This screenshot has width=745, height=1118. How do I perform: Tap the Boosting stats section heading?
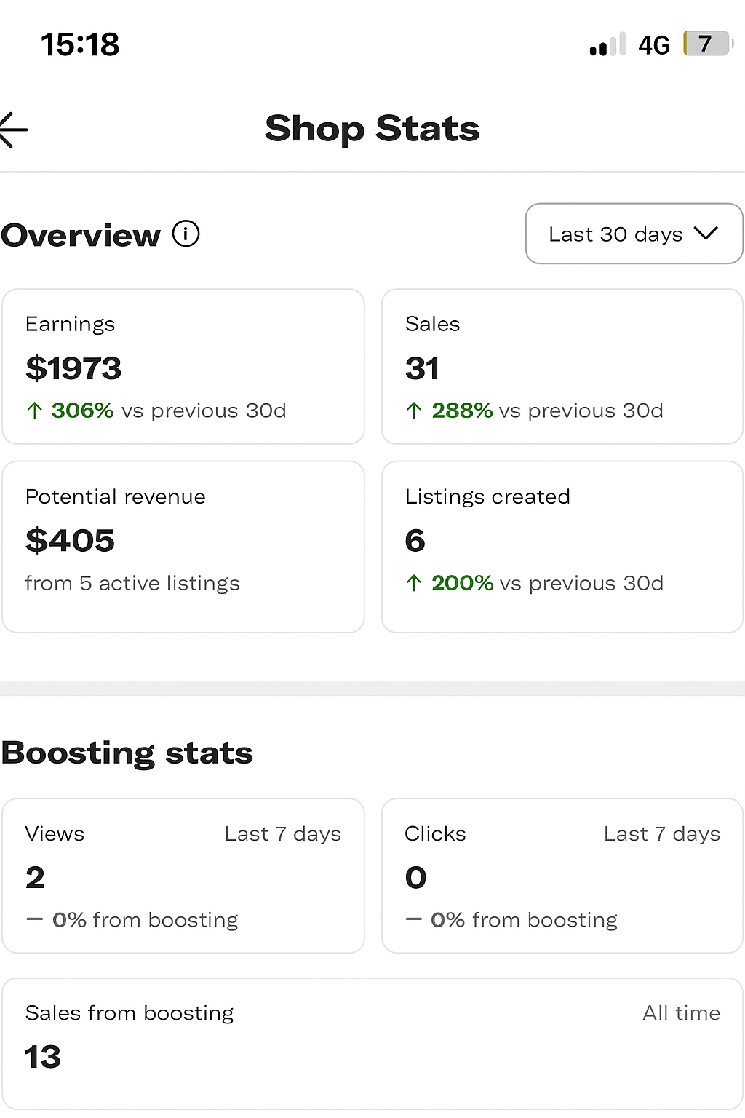pyautogui.click(x=127, y=753)
